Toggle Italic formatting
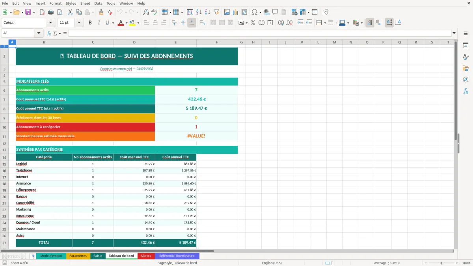473x266 pixels. pos(99,23)
